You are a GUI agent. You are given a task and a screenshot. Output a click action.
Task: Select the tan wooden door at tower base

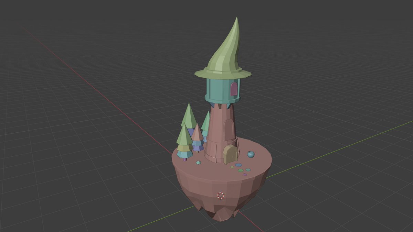click(230, 154)
